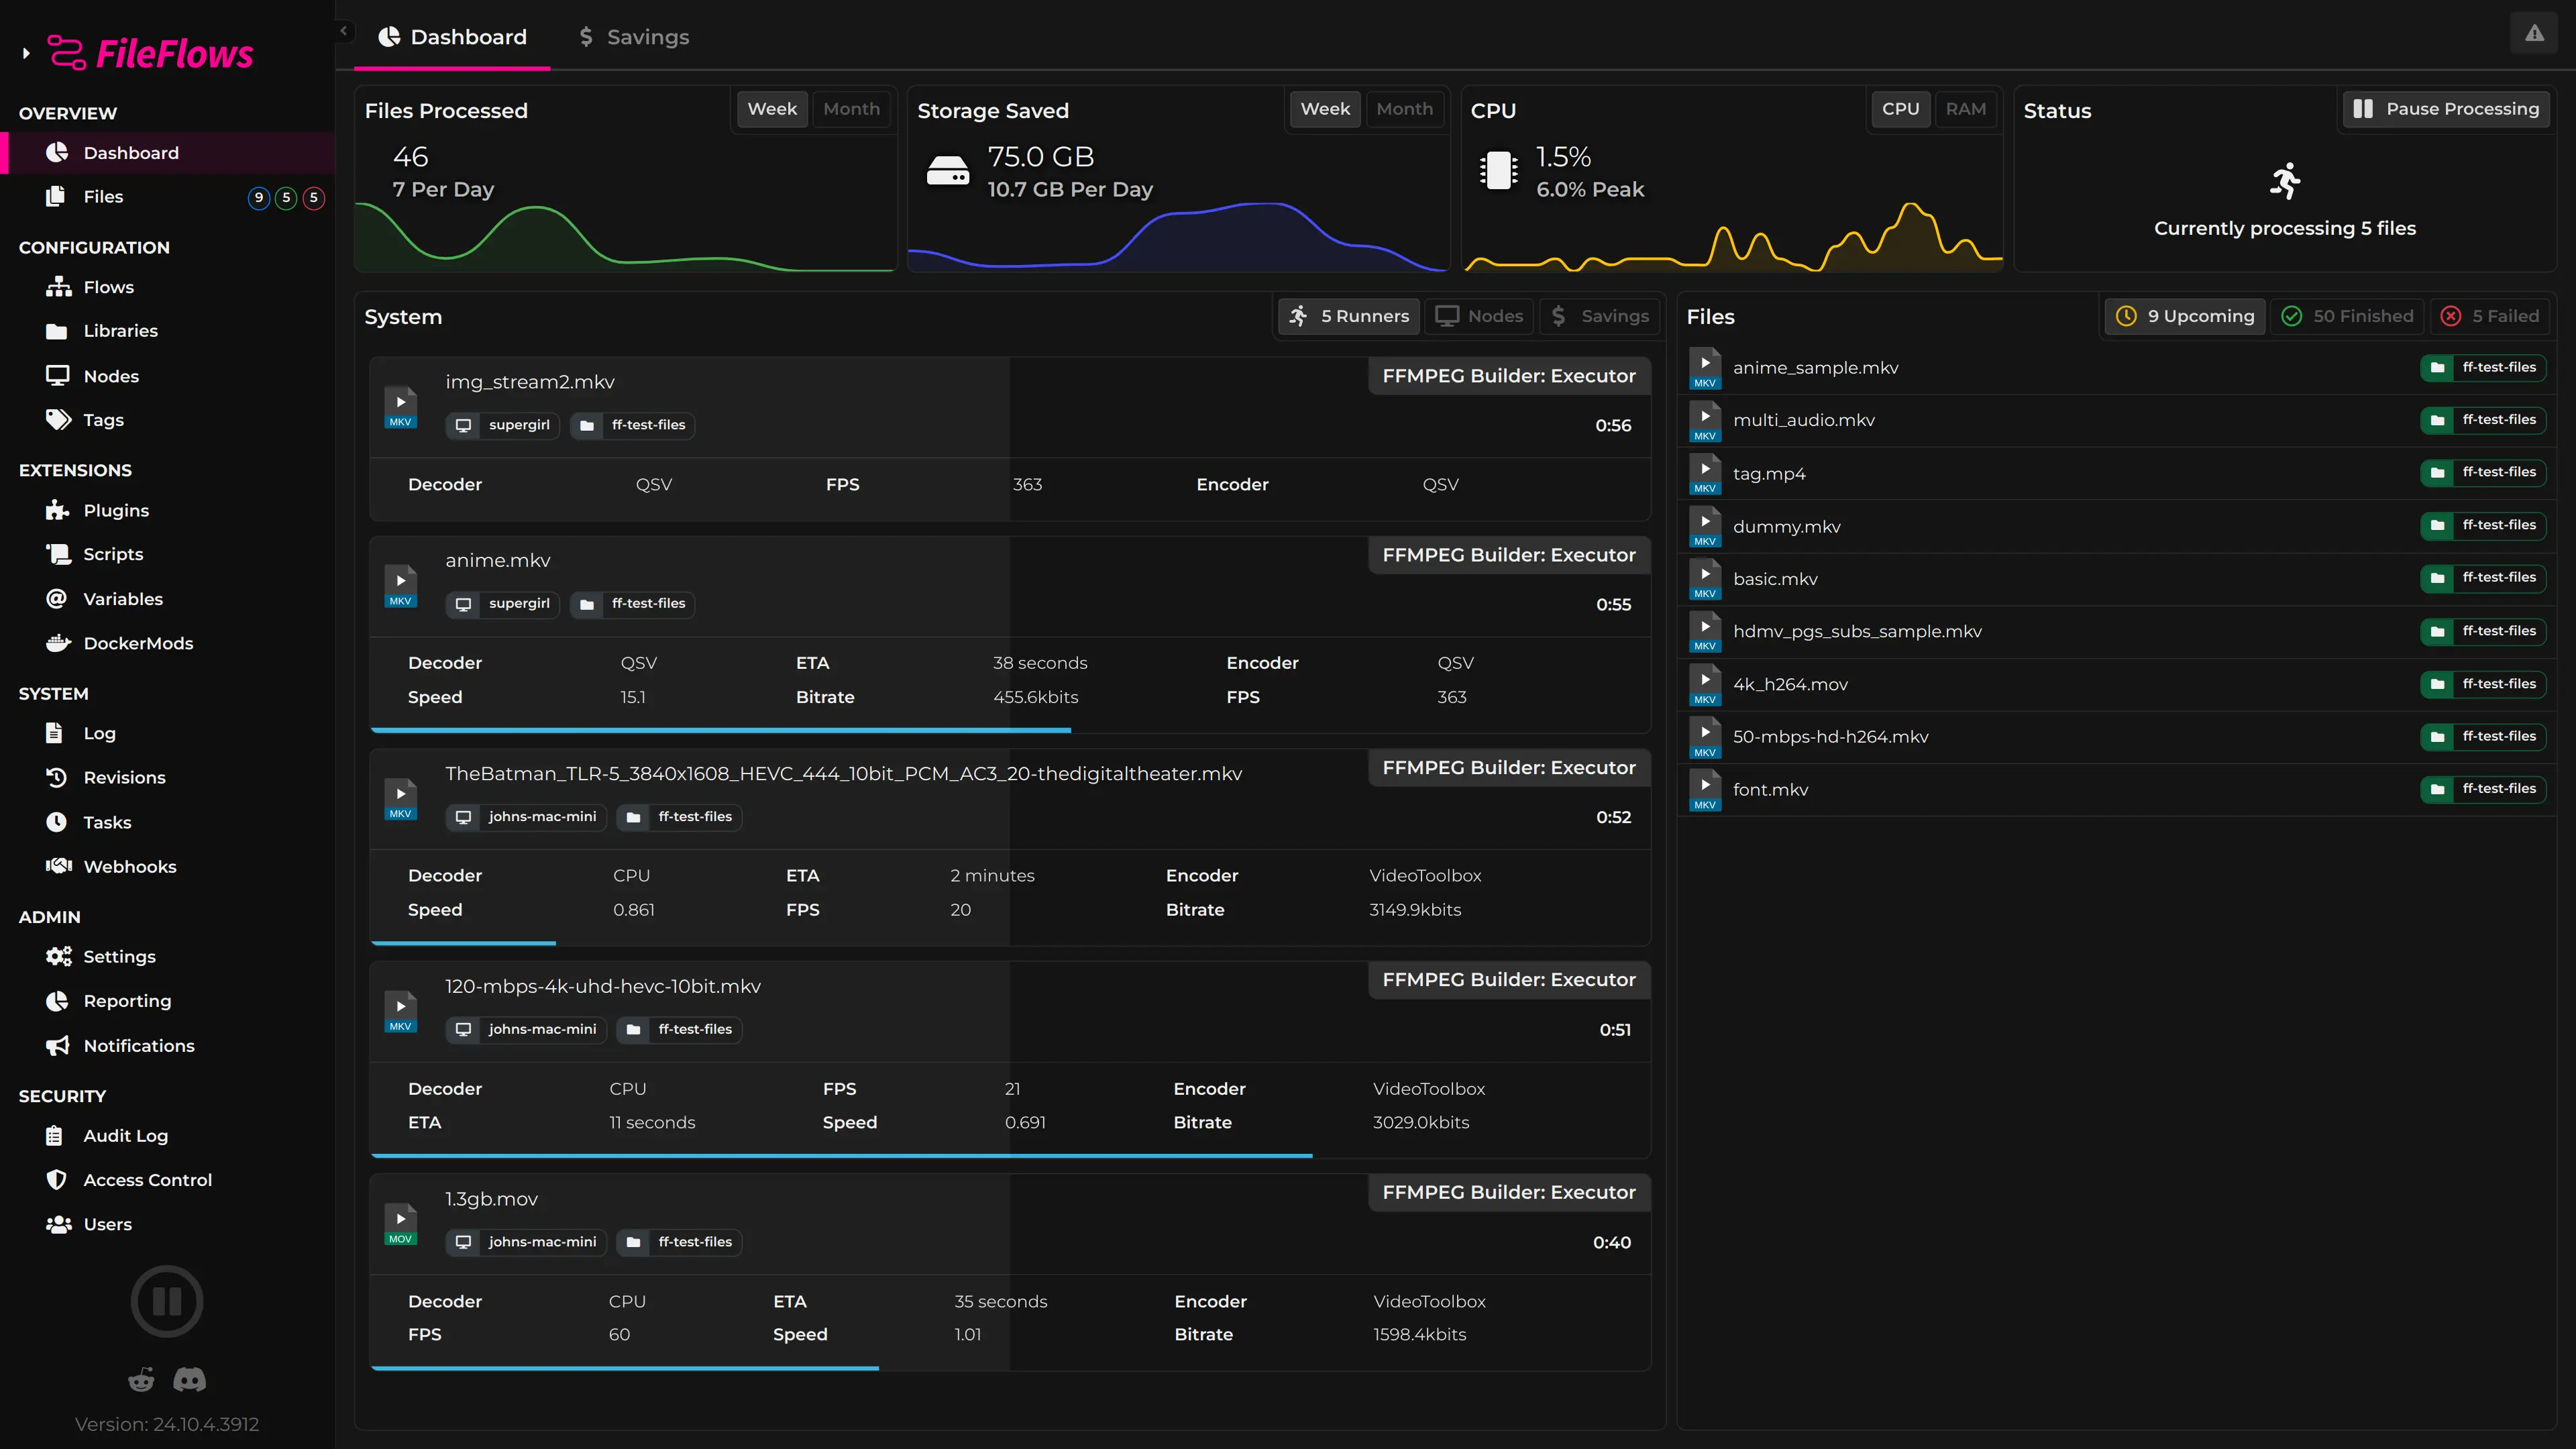Image resolution: width=2576 pixels, height=1449 pixels.
Task: Click the Pause Processing button
Action: click(x=2446, y=108)
